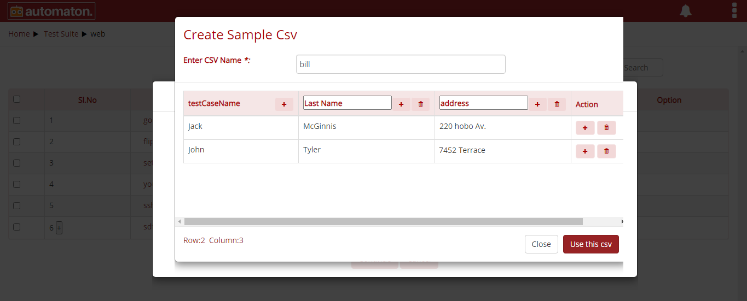Check the checkbox for row 6
Screen dimensions: 747x301
click(16, 227)
